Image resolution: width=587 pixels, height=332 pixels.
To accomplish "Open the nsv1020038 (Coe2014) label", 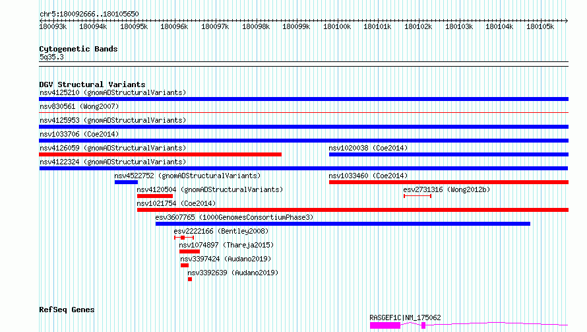I will 368,148.
